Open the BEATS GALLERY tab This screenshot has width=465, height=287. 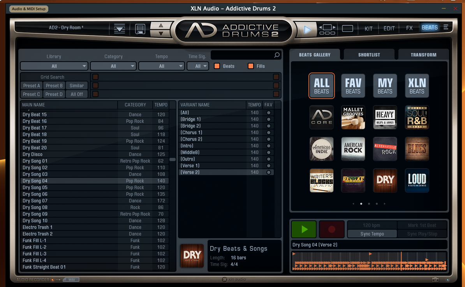(315, 55)
